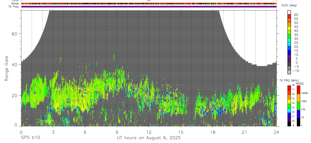Click the light blue ELEV swatch between 25 and 20
The width and height of the screenshot is (311, 143).
289,44
